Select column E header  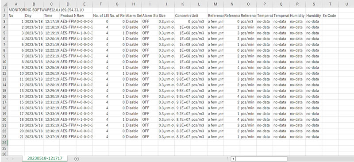point(85,4)
